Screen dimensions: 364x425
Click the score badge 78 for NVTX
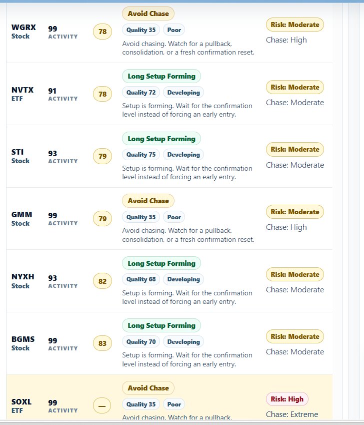coord(102,94)
